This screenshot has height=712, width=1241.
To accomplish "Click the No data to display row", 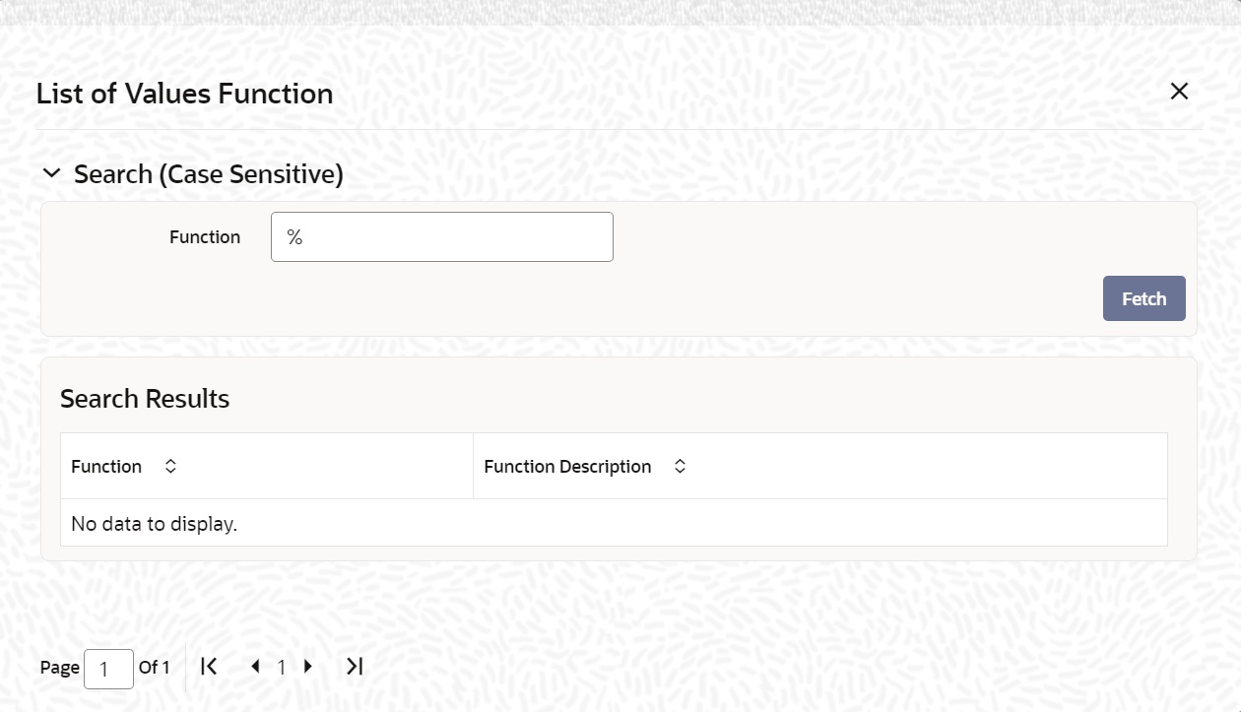I will click(x=614, y=523).
